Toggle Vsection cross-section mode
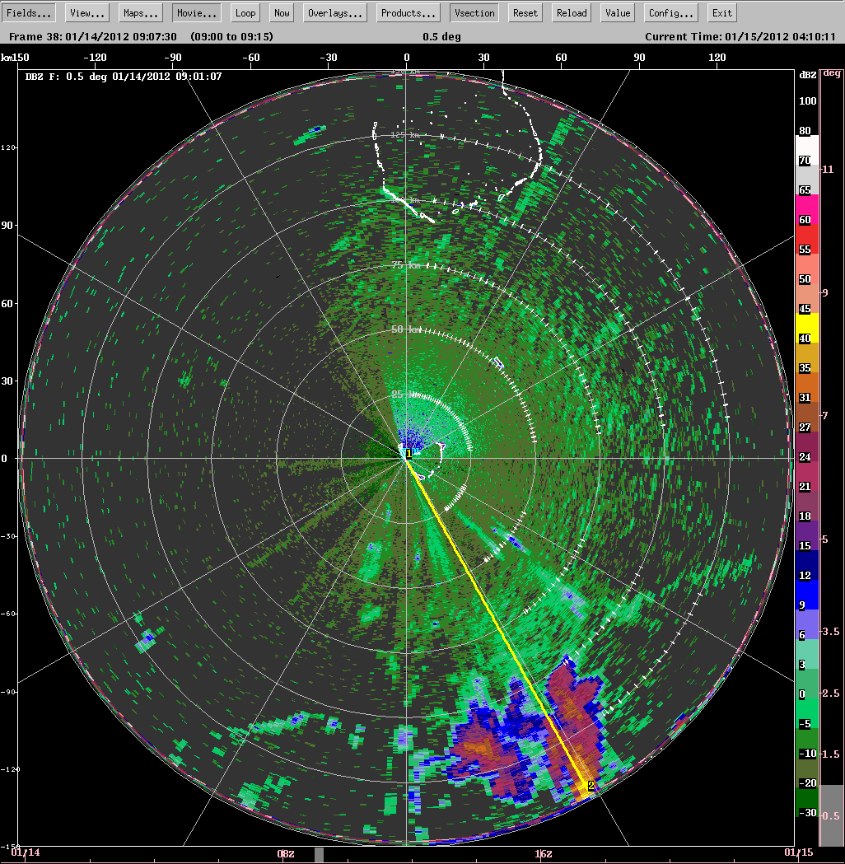This screenshot has width=845, height=864. click(474, 12)
